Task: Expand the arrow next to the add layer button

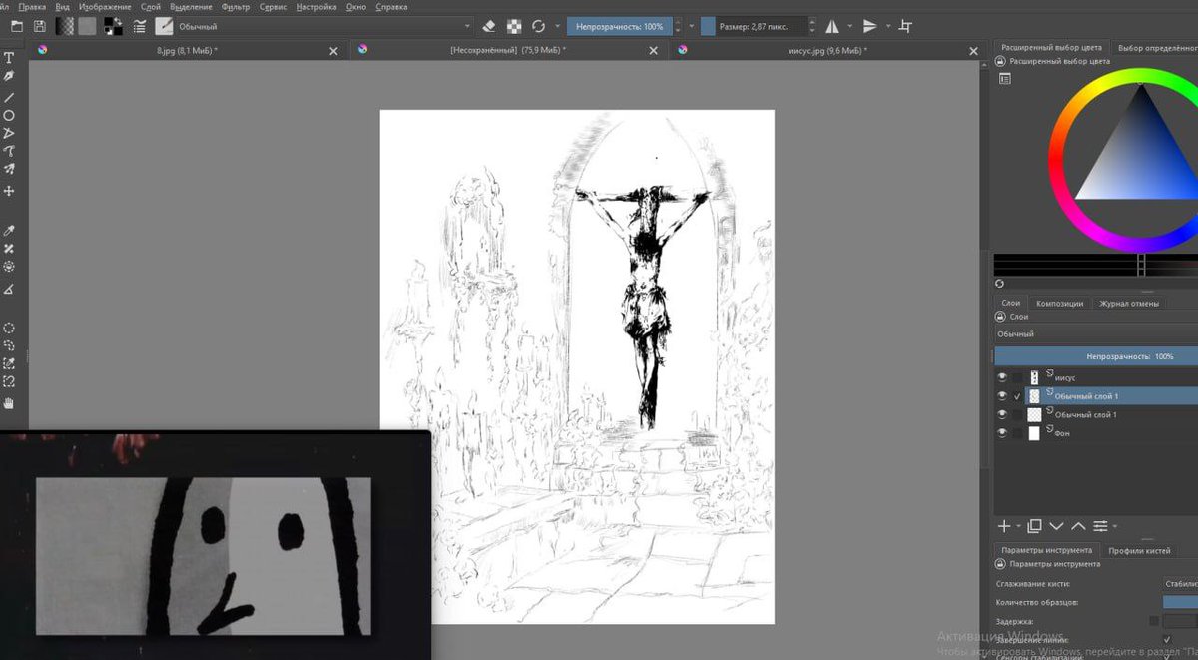Action: [x=1018, y=526]
